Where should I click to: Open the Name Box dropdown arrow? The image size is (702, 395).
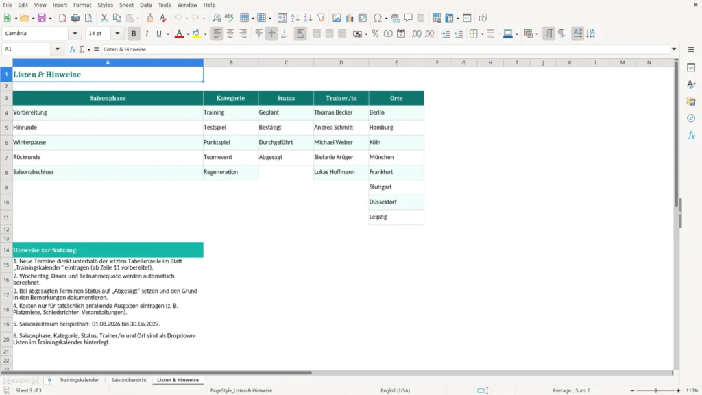pos(58,49)
